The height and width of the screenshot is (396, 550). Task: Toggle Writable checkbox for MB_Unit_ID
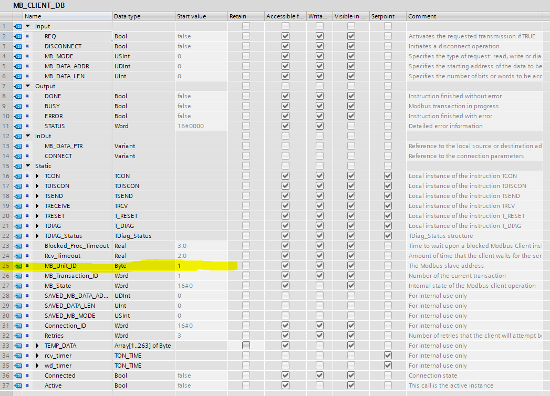[x=319, y=266]
